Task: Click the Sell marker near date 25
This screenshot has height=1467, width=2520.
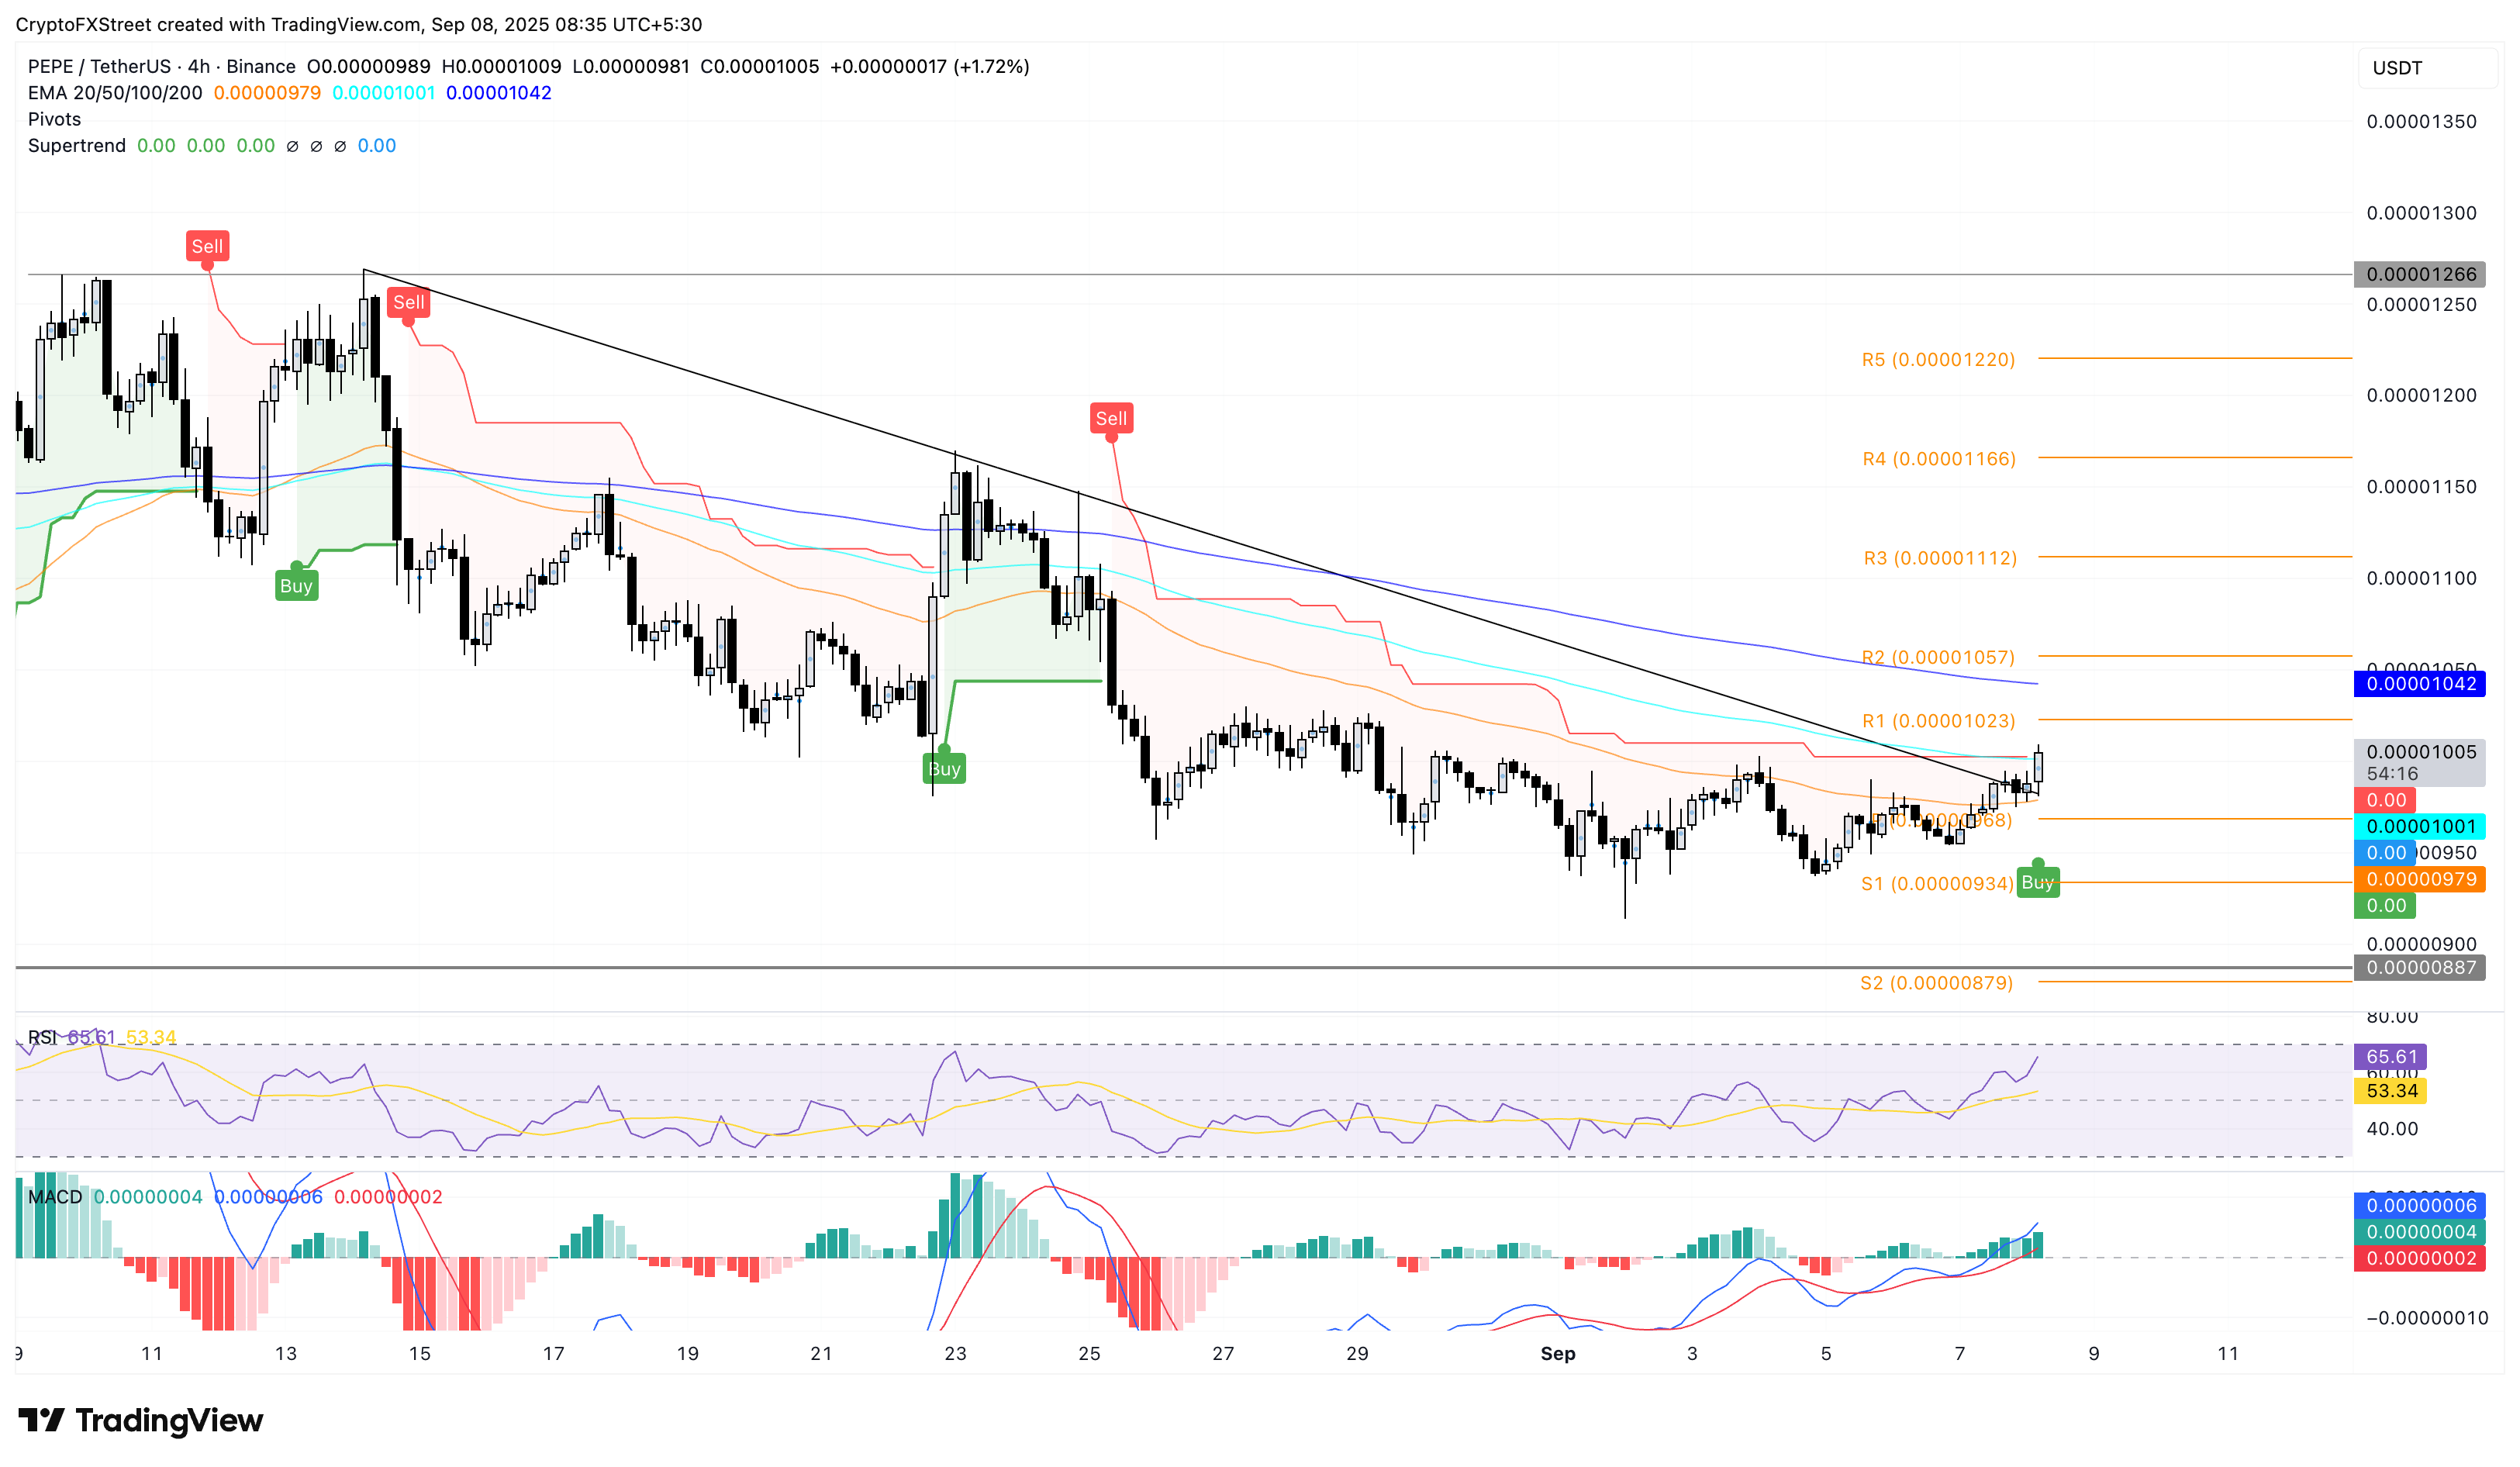Action: tap(1110, 418)
